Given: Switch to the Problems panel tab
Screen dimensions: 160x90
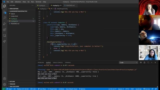Looking at the screenshot, I should pos(41,62).
